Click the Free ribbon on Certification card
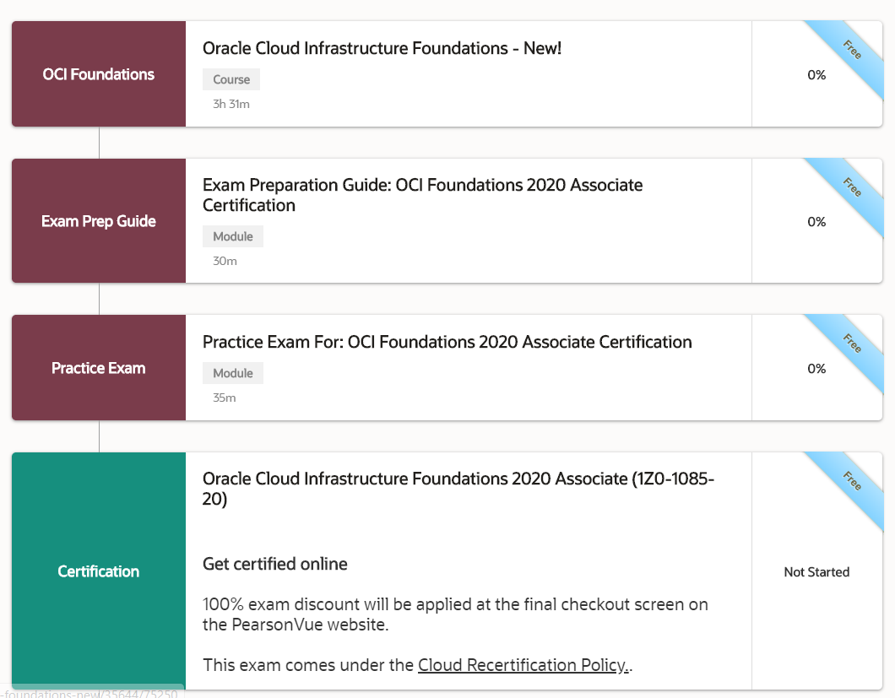 (x=851, y=481)
